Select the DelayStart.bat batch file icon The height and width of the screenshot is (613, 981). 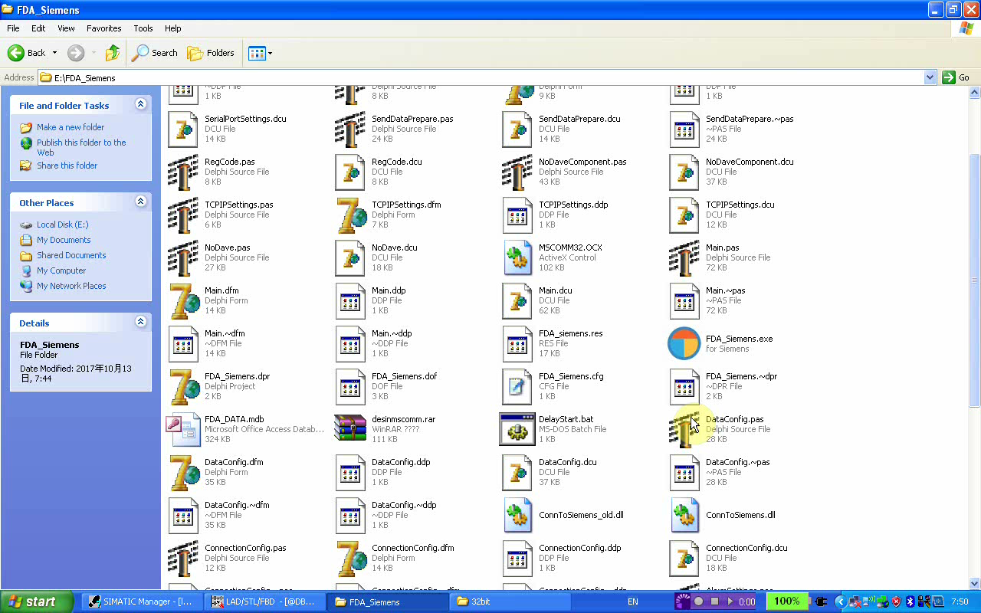[x=518, y=429]
